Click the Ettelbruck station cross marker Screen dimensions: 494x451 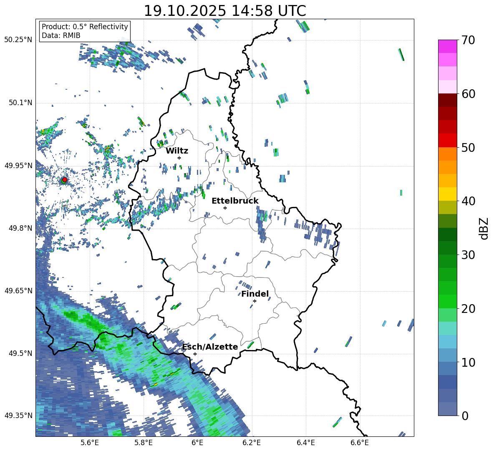225,208
